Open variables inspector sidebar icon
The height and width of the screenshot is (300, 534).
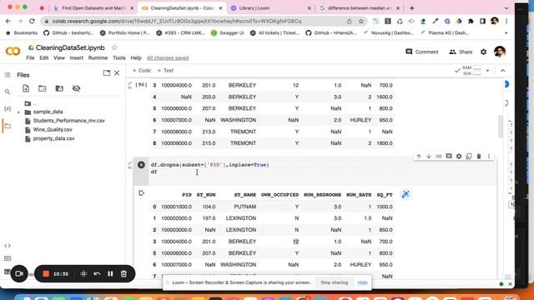(8, 108)
